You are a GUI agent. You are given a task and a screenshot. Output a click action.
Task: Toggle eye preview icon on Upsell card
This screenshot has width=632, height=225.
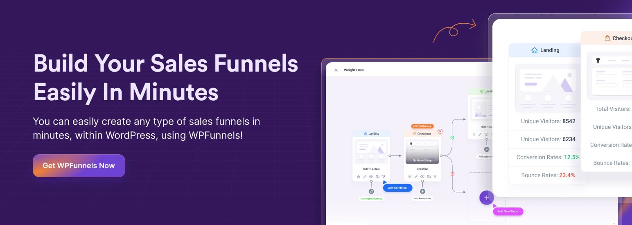tap(487, 134)
